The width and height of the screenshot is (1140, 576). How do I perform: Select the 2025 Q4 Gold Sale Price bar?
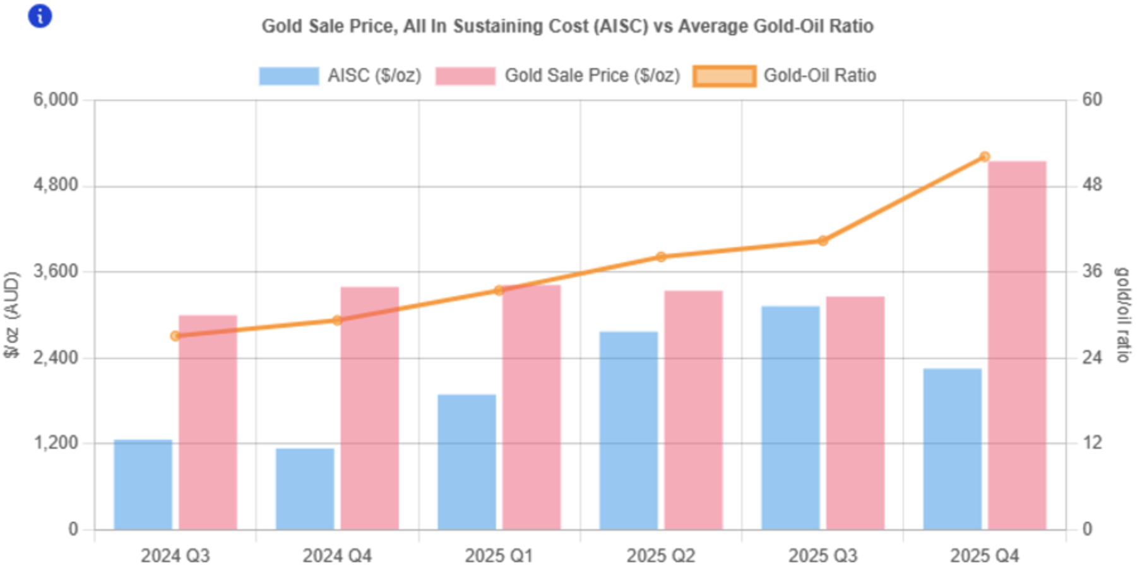pos(1017,345)
